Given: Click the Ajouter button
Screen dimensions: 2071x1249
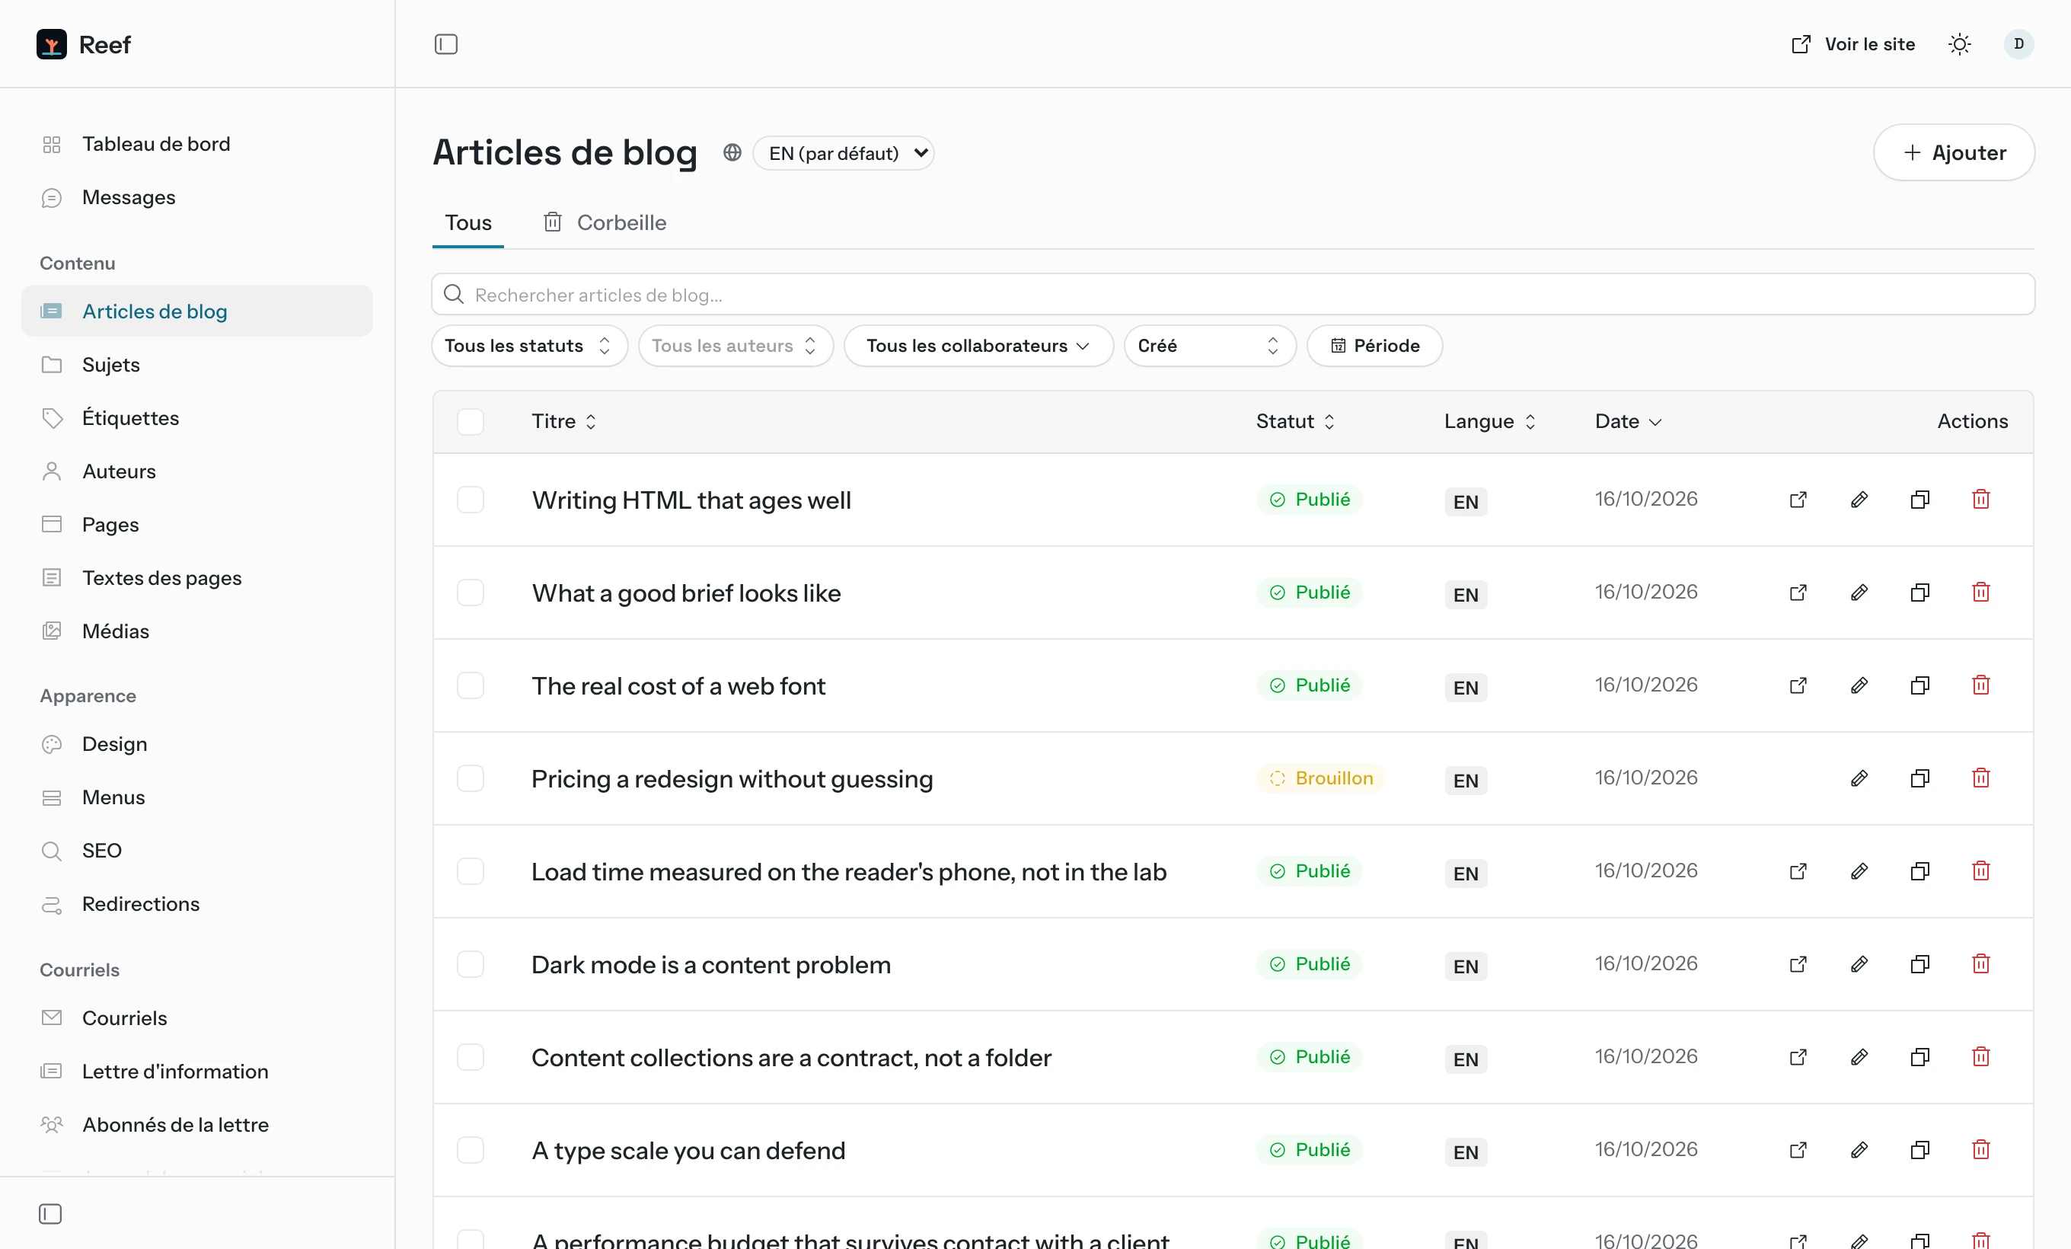Looking at the screenshot, I should [x=1953, y=152].
